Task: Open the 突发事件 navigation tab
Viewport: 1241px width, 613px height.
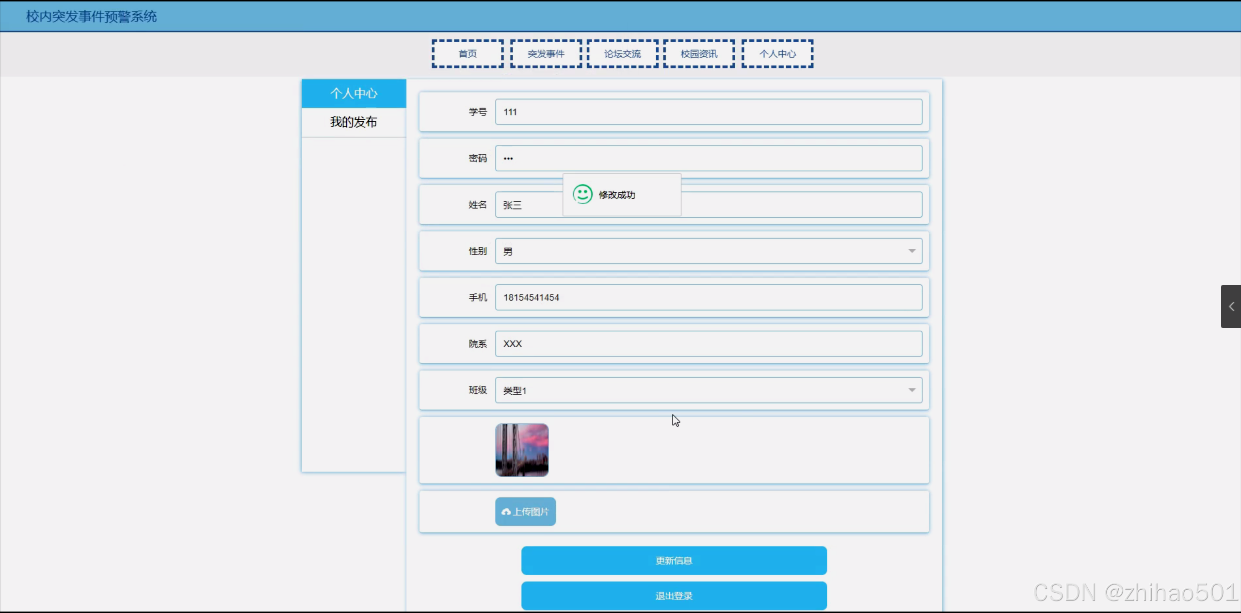Action: tap(546, 54)
